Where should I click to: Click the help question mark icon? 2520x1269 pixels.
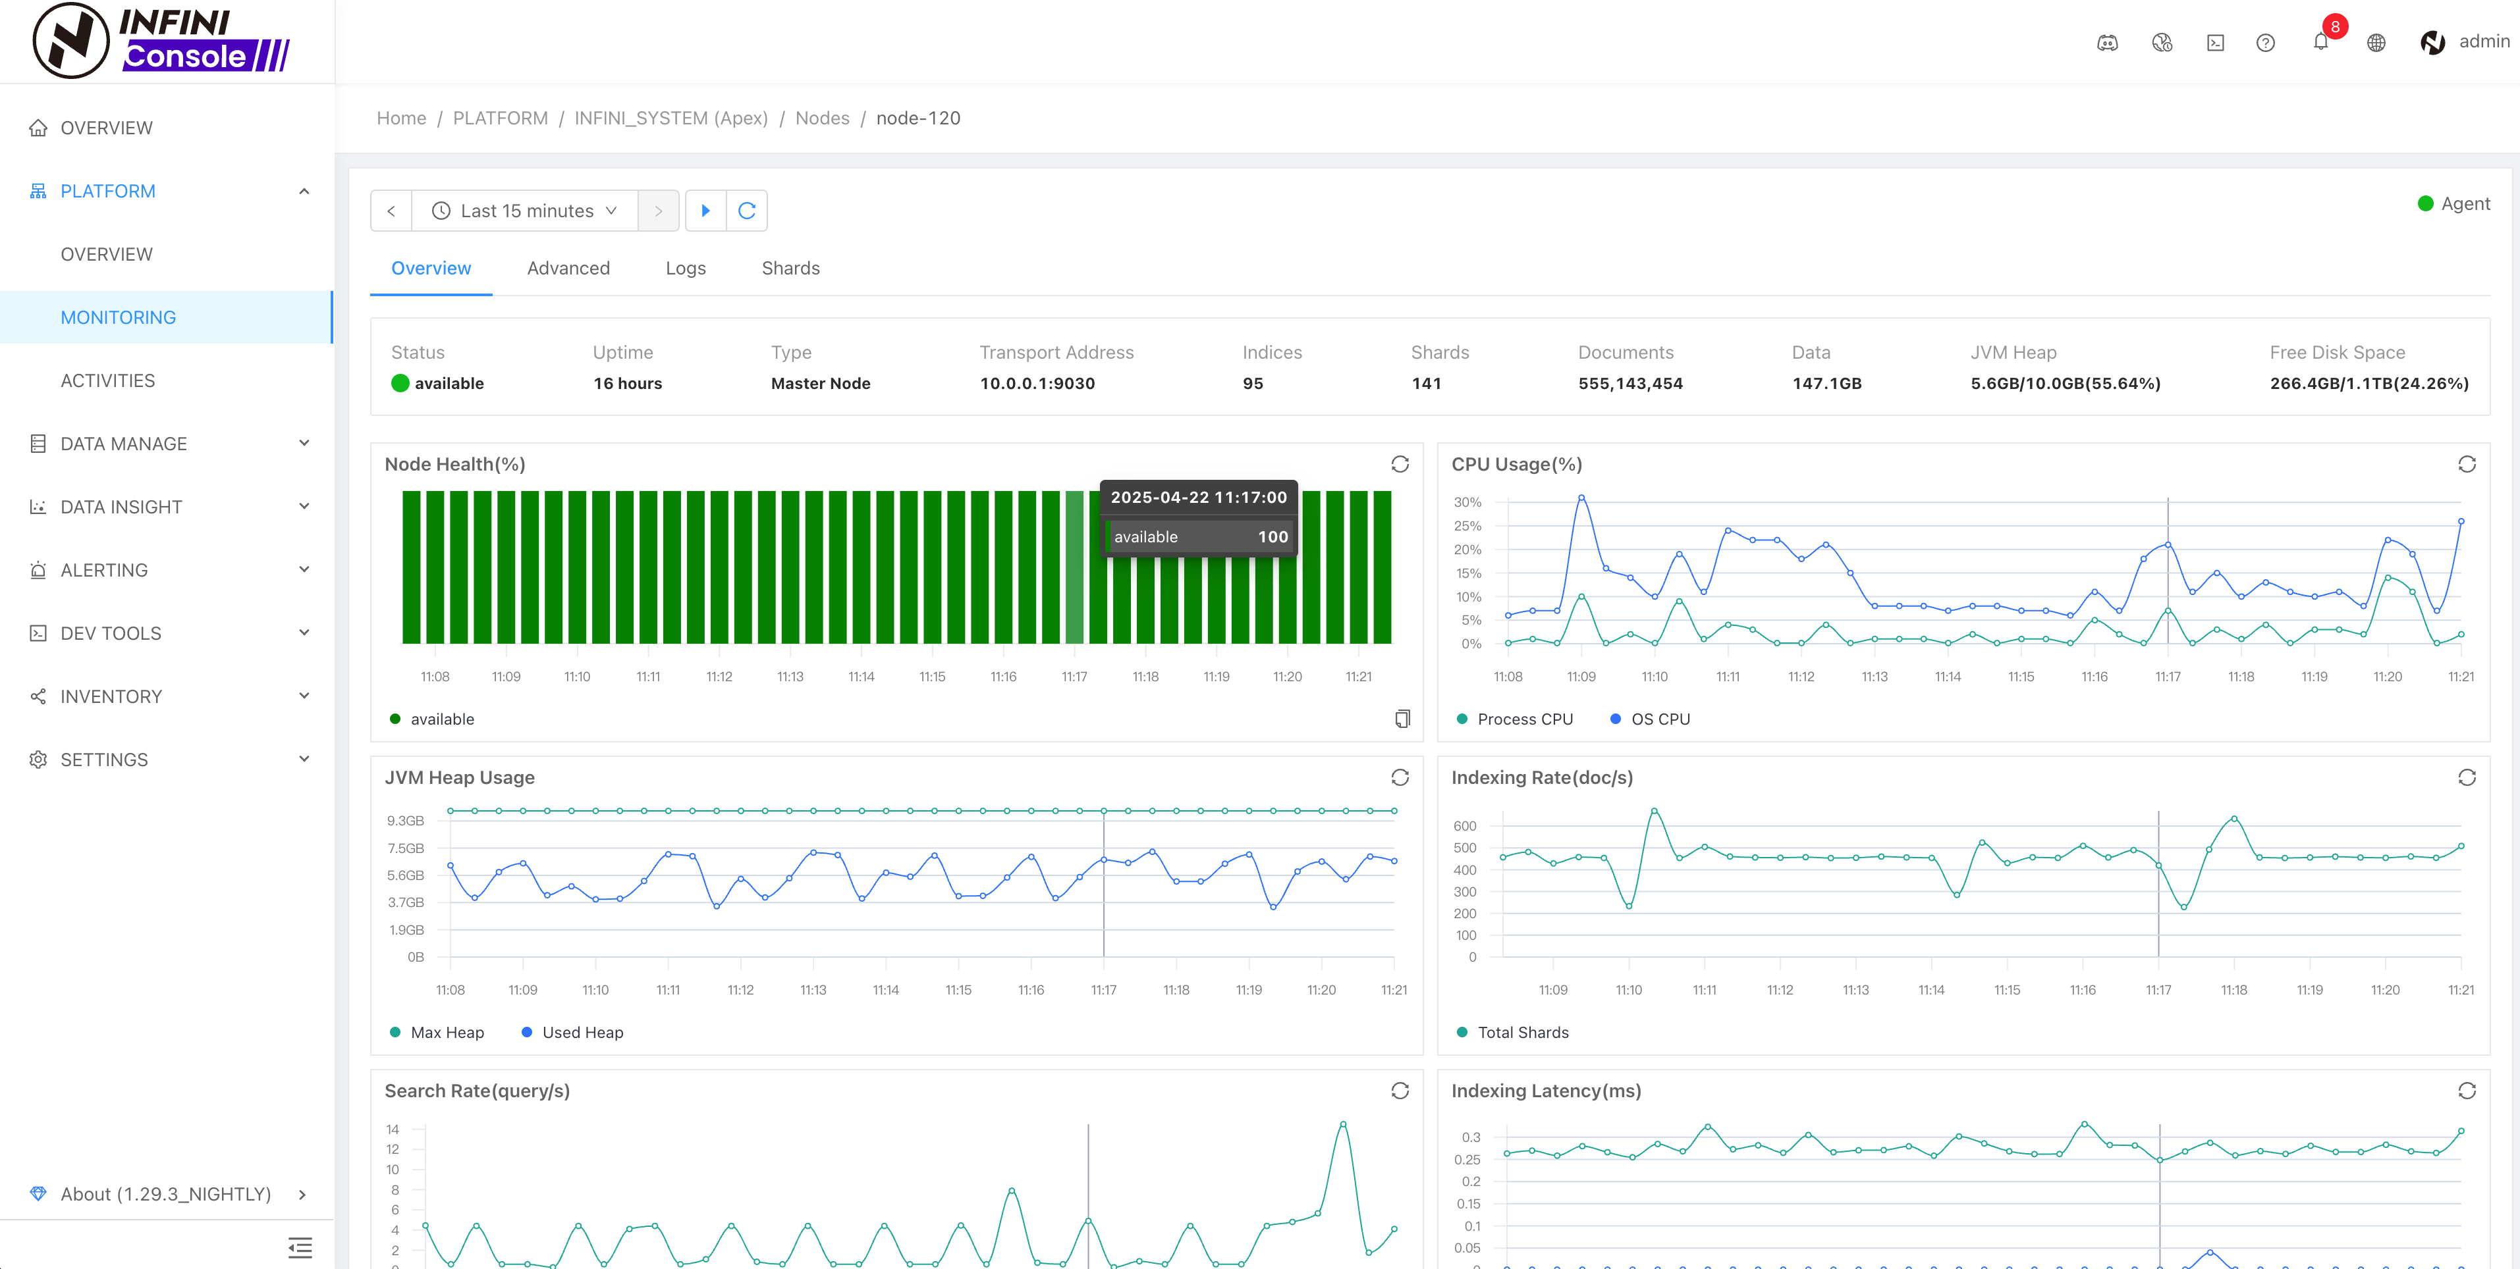tap(2264, 42)
